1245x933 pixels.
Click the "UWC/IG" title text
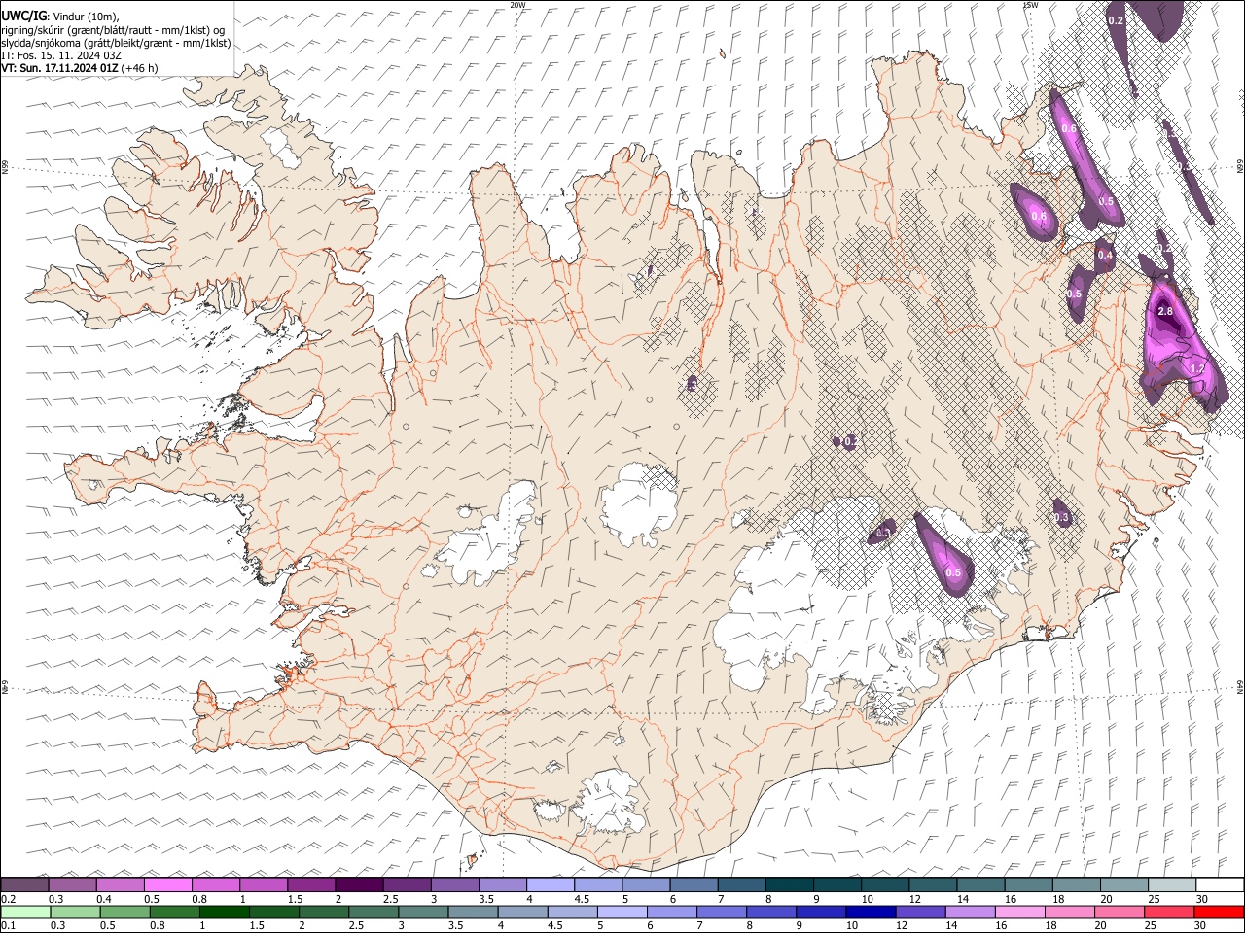(23, 17)
